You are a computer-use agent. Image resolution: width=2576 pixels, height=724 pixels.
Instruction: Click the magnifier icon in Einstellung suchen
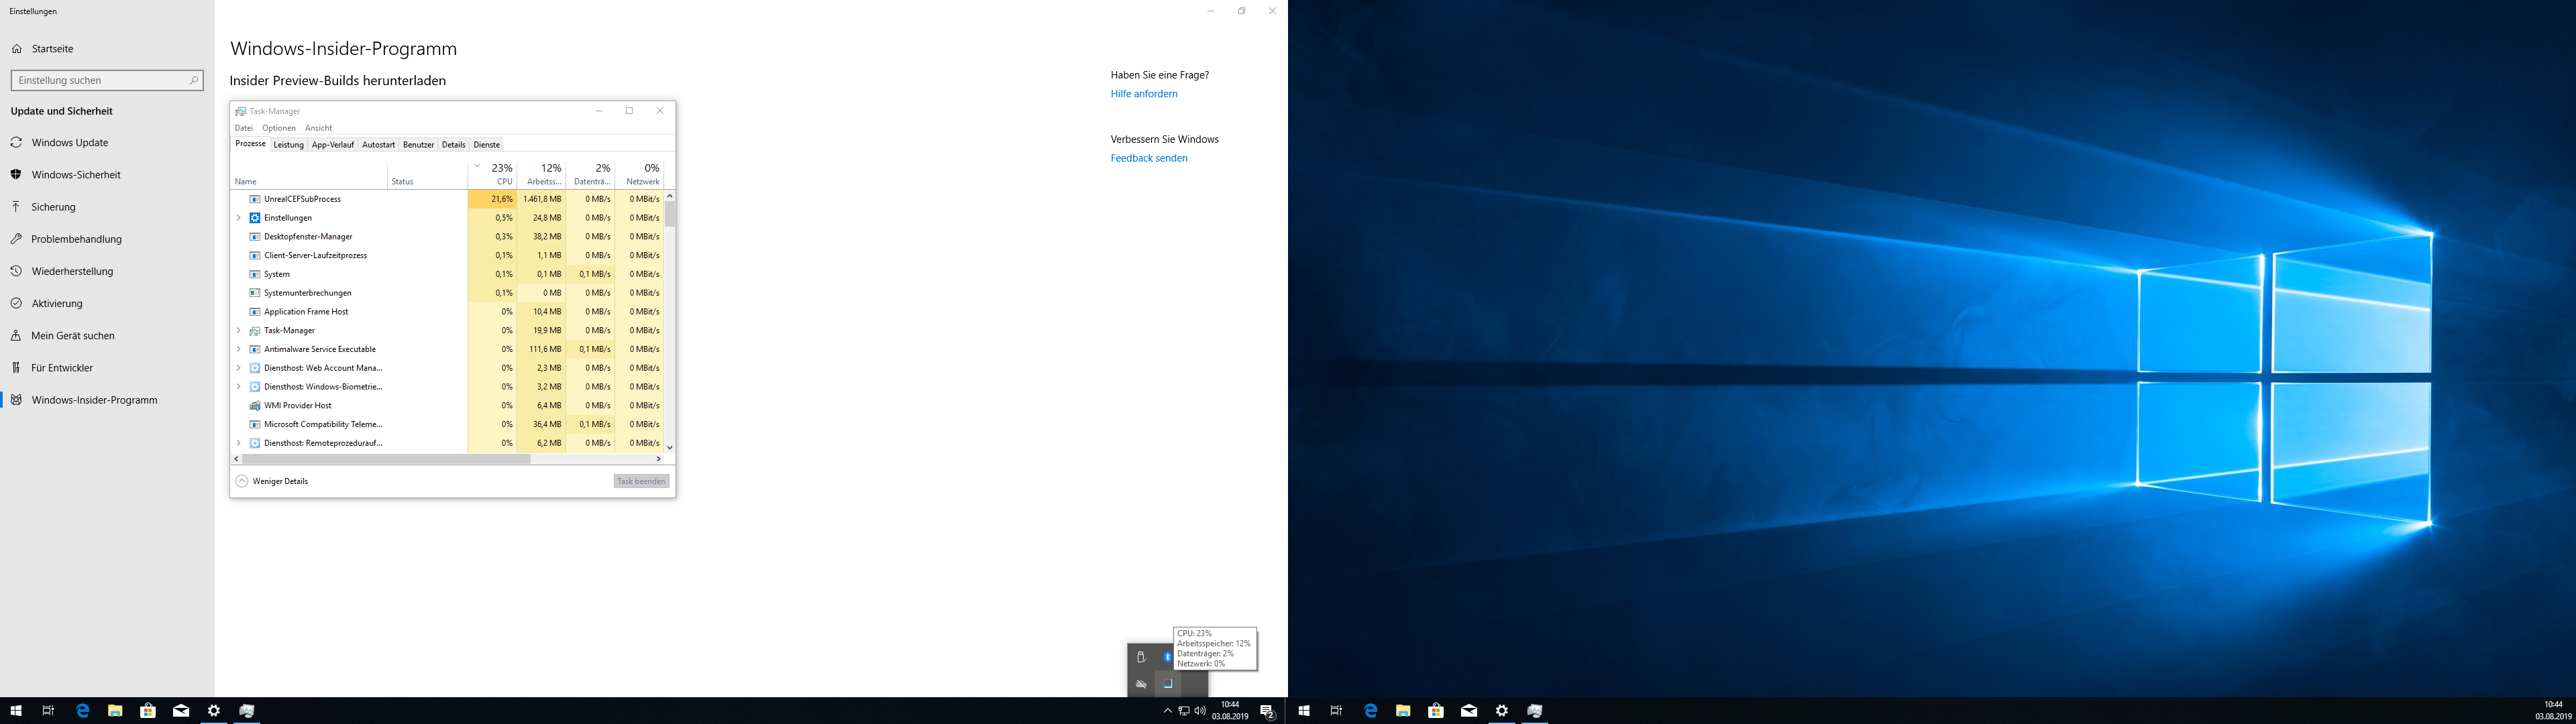point(193,80)
